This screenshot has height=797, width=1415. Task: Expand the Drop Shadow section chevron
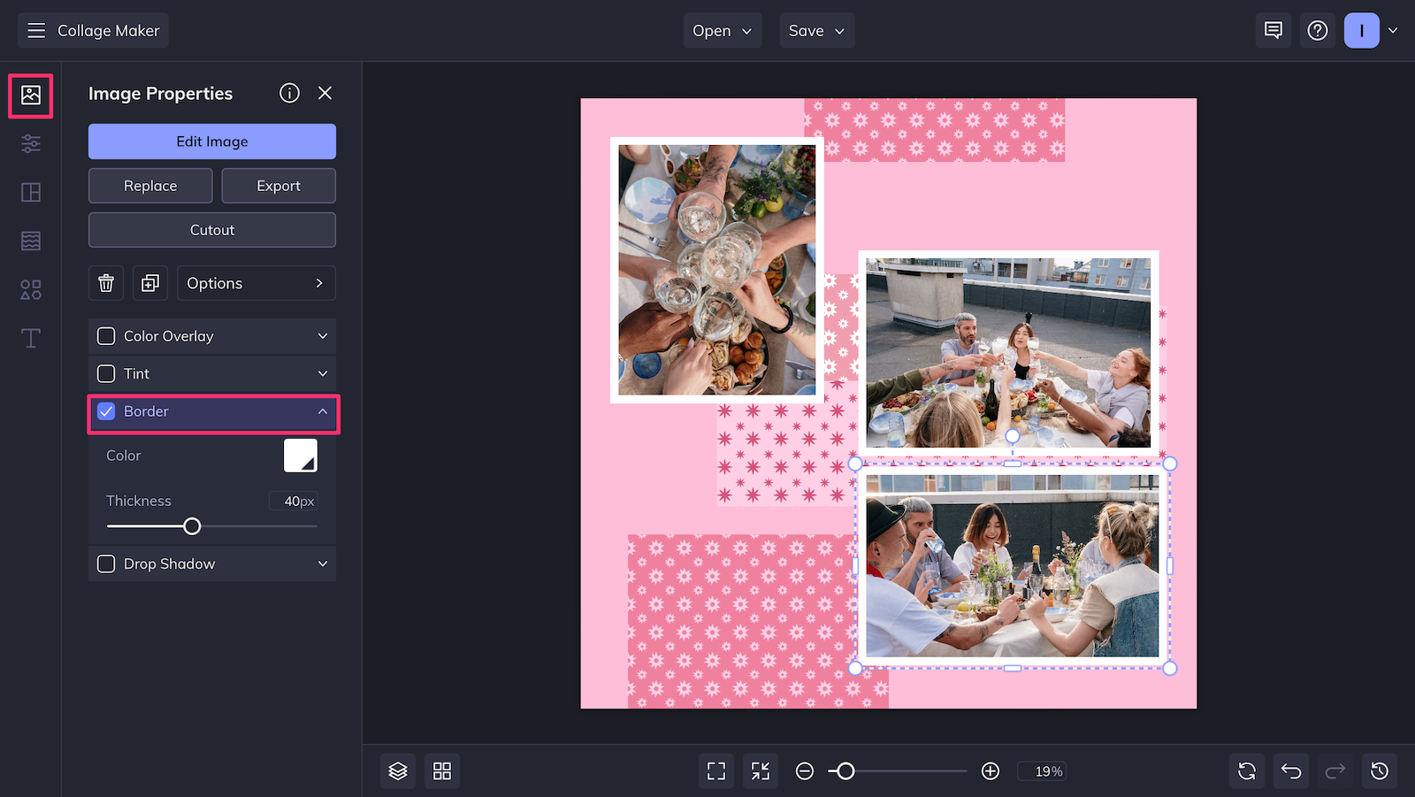[x=323, y=563]
